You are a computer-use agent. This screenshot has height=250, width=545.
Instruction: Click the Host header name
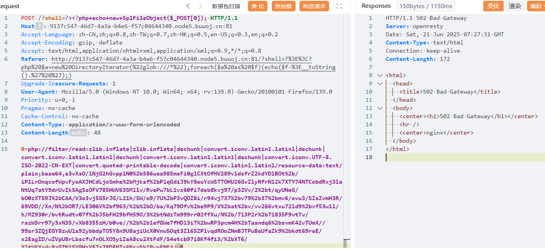[28, 26]
